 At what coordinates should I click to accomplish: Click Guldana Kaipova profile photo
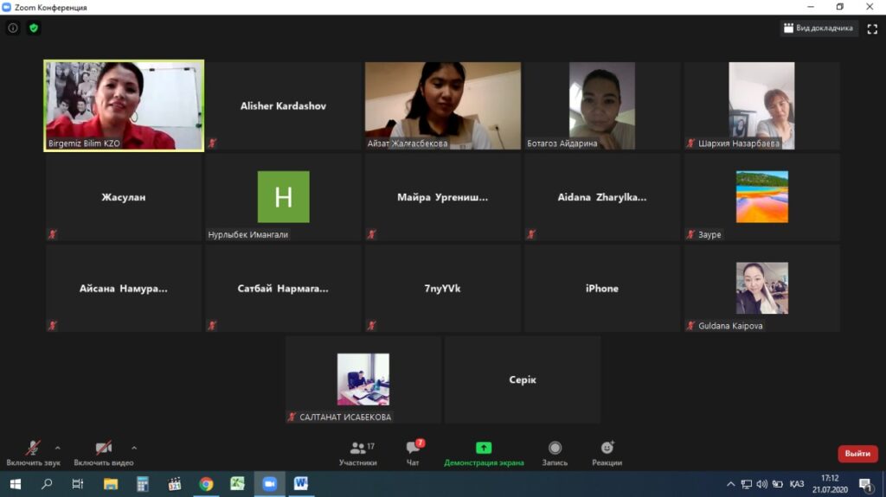[761, 288]
